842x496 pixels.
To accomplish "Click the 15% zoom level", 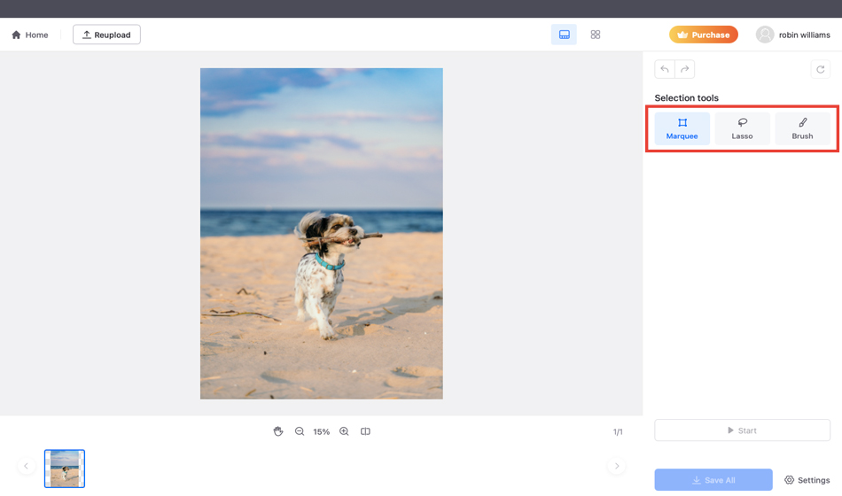I will (x=322, y=432).
